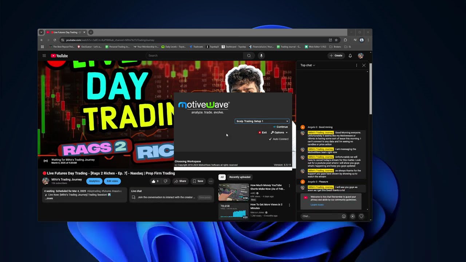Viewport: 466px width, 262px height.
Task: Open the YouTube hamburger guide menu
Action: [x=44, y=56]
